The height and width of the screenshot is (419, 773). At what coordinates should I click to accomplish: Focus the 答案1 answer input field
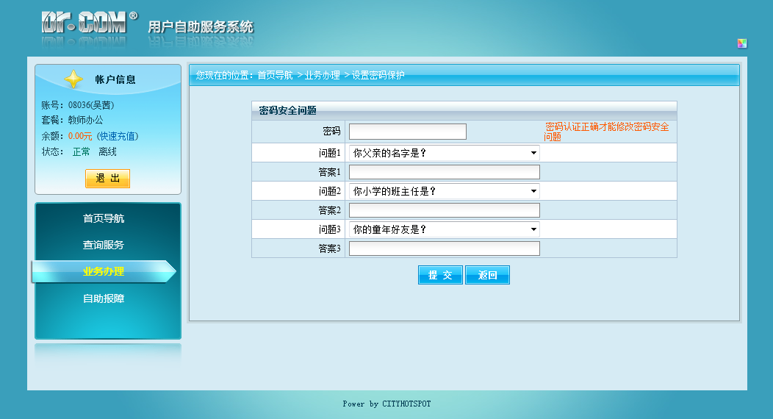444,172
